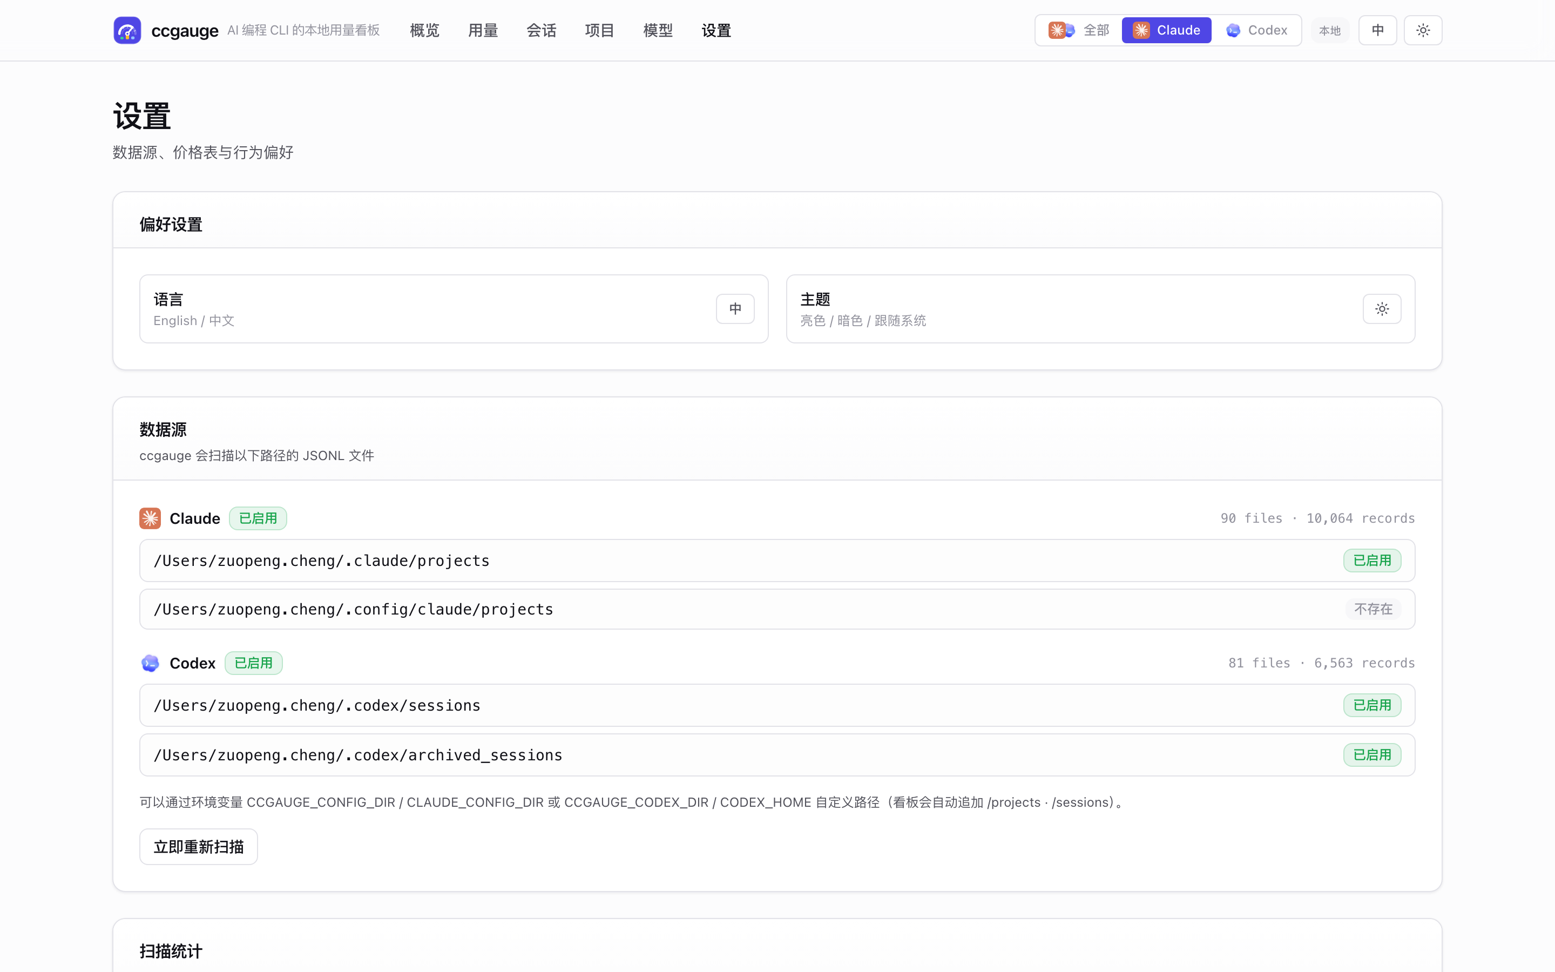
Task: Click the Claude icon in 数据源
Action: click(x=150, y=518)
